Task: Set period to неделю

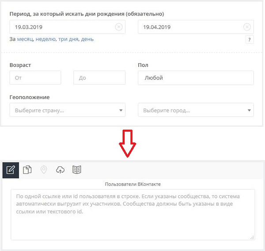Action: click(46, 39)
